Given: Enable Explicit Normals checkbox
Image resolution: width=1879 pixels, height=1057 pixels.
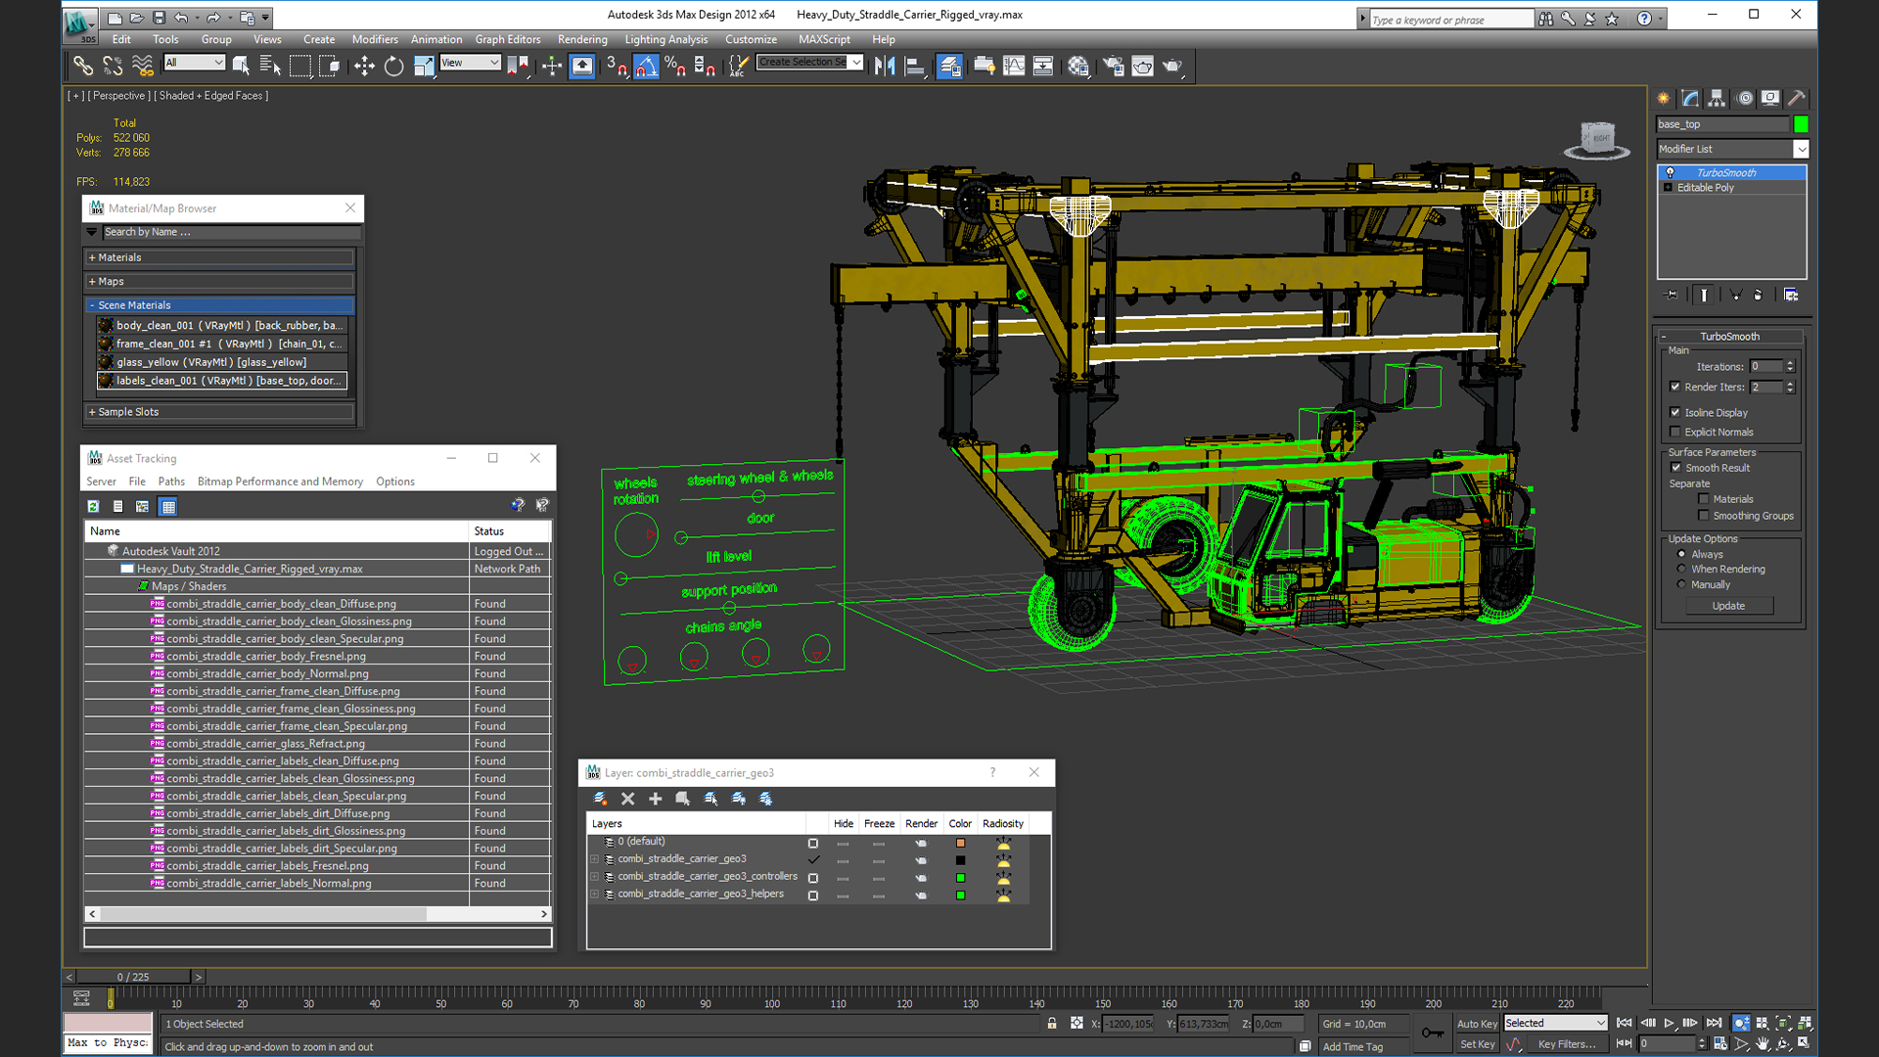Looking at the screenshot, I should click(x=1675, y=432).
